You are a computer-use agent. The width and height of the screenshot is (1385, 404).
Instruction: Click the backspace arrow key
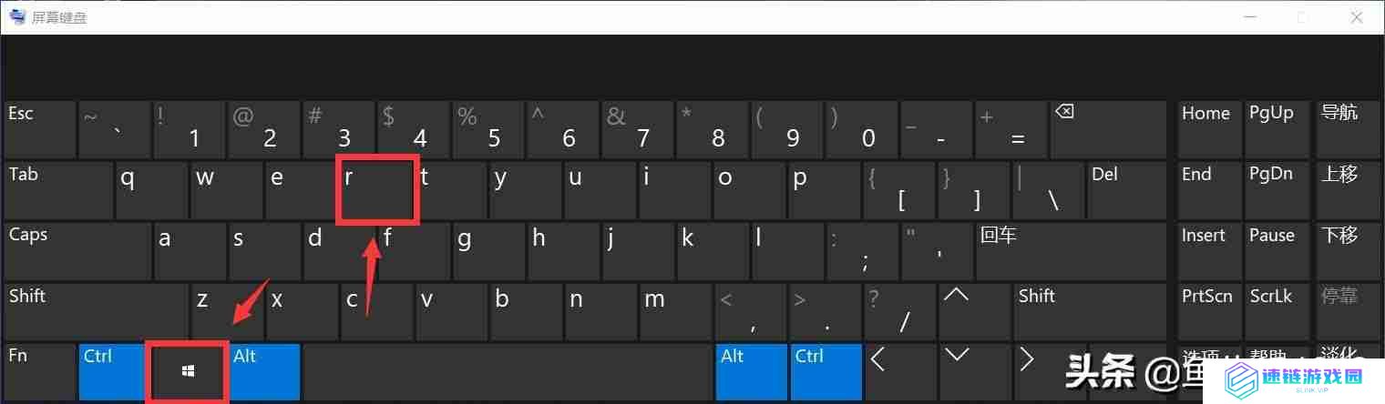pos(1108,129)
